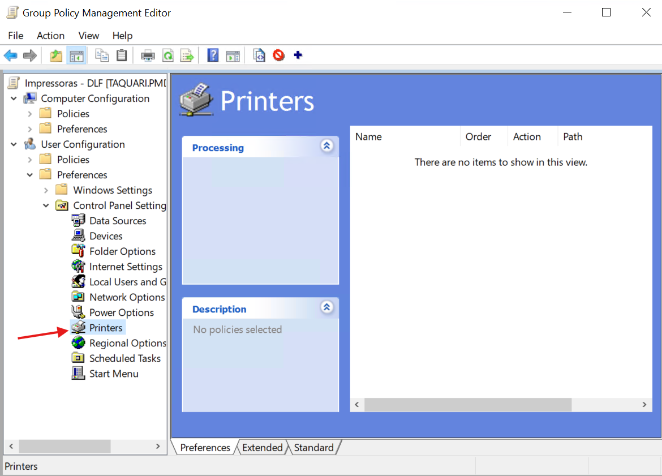
Task: Click the Back arrow toolbar icon
Action: click(x=10, y=55)
